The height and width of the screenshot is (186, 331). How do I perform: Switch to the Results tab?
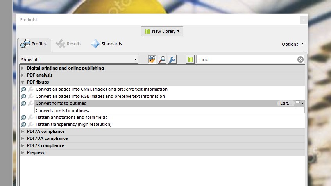(x=68, y=44)
